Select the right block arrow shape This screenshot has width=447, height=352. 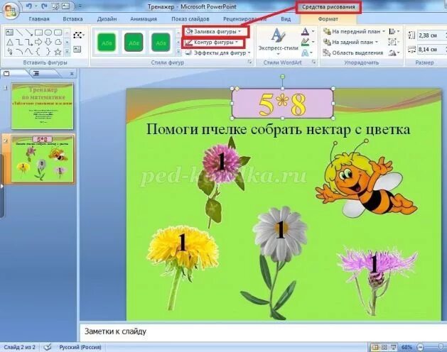[x=38, y=42]
